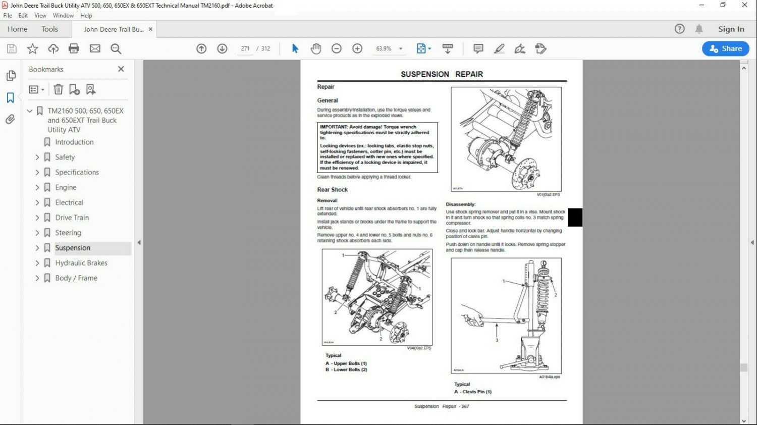Expand the right tools pane arrow

(752, 243)
